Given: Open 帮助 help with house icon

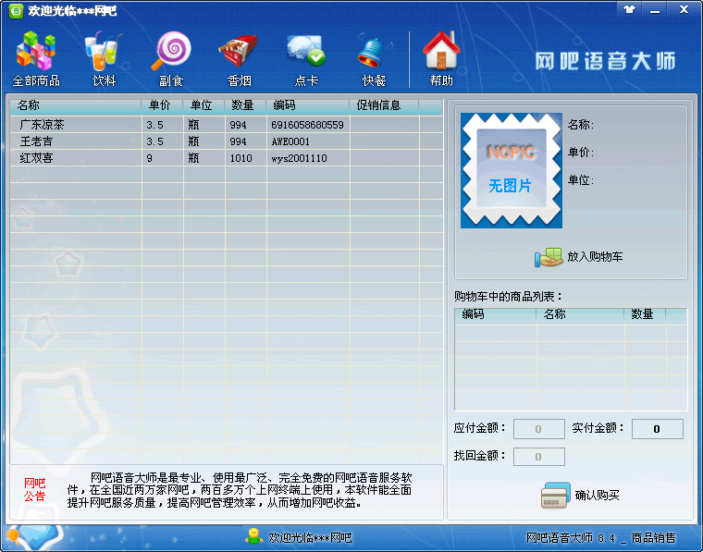Looking at the screenshot, I should coord(441,58).
